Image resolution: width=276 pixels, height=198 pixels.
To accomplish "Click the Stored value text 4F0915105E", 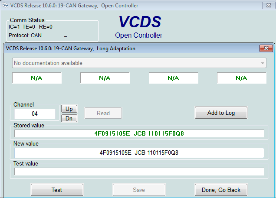I will click(112, 133).
